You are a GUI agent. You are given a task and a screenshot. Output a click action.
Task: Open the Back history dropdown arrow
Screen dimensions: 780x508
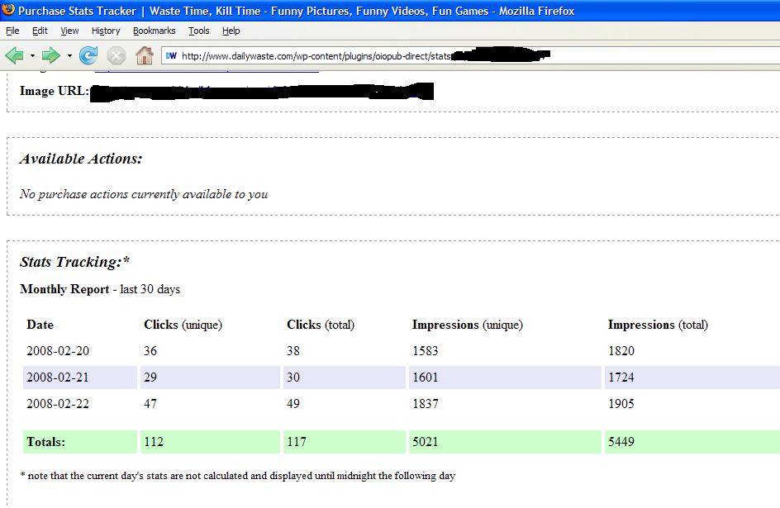click(x=32, y=55)
